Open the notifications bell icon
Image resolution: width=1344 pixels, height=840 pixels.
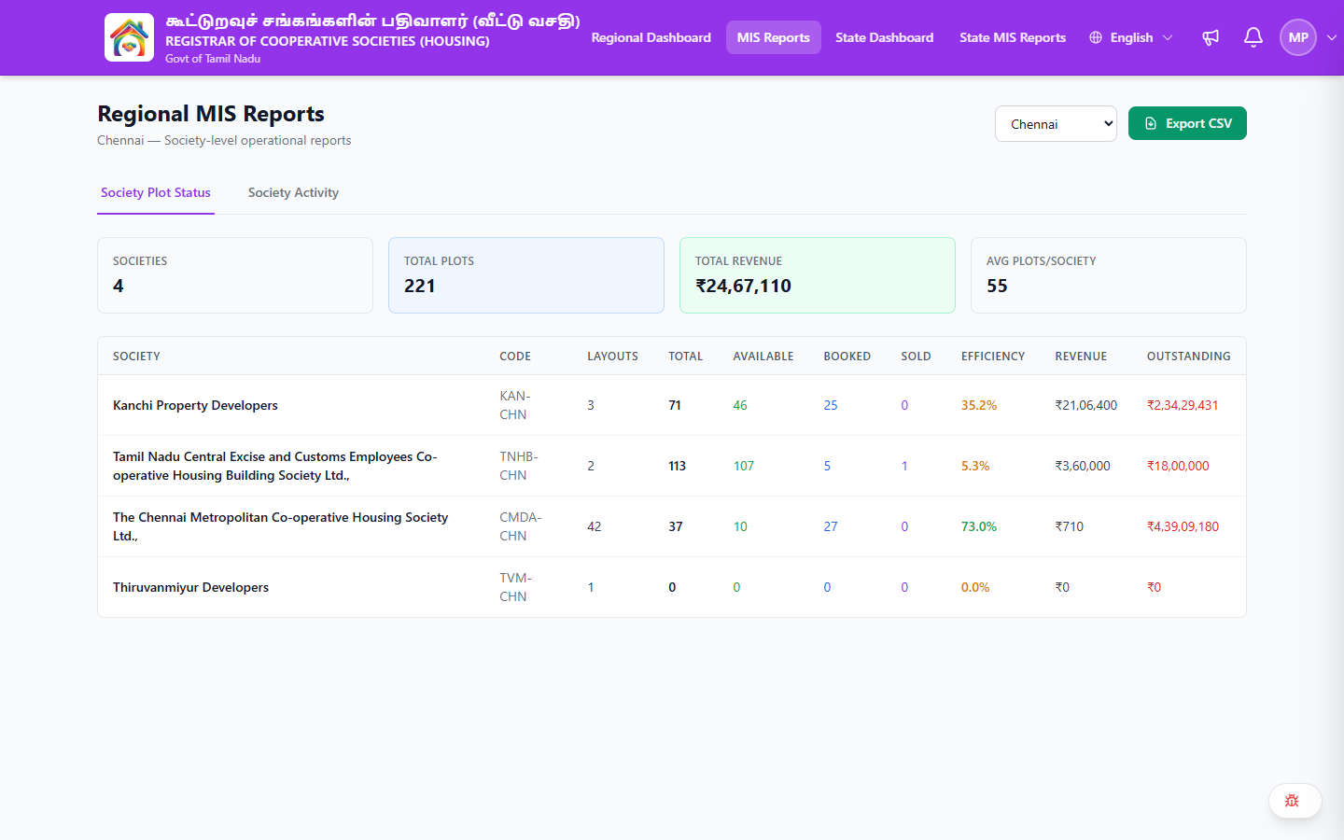tap(1253, 37)
